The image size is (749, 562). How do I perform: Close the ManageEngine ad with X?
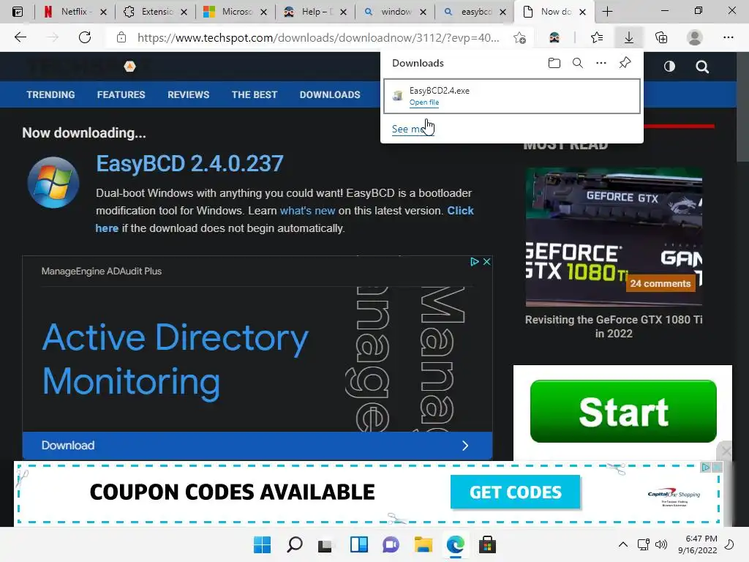tap(486, 261)
